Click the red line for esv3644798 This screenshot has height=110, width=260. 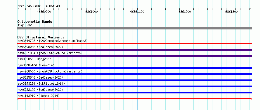click(135, 44)
